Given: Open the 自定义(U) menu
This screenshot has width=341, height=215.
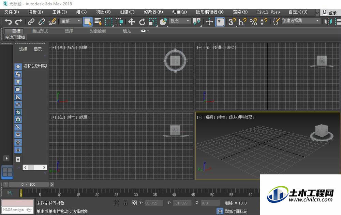Looking at the screenshot, I should (x=298, y=12).
